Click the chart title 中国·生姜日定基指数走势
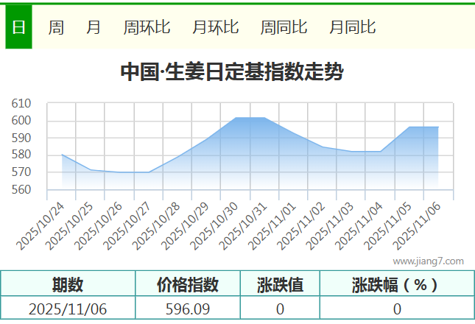The width and height of the screenshot is (475, 324). coord(231,73)
